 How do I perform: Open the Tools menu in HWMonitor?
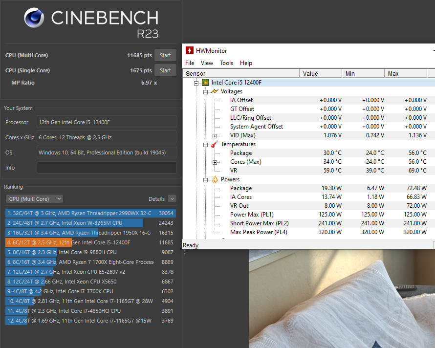pyautogui.click(x=227, y=63)
